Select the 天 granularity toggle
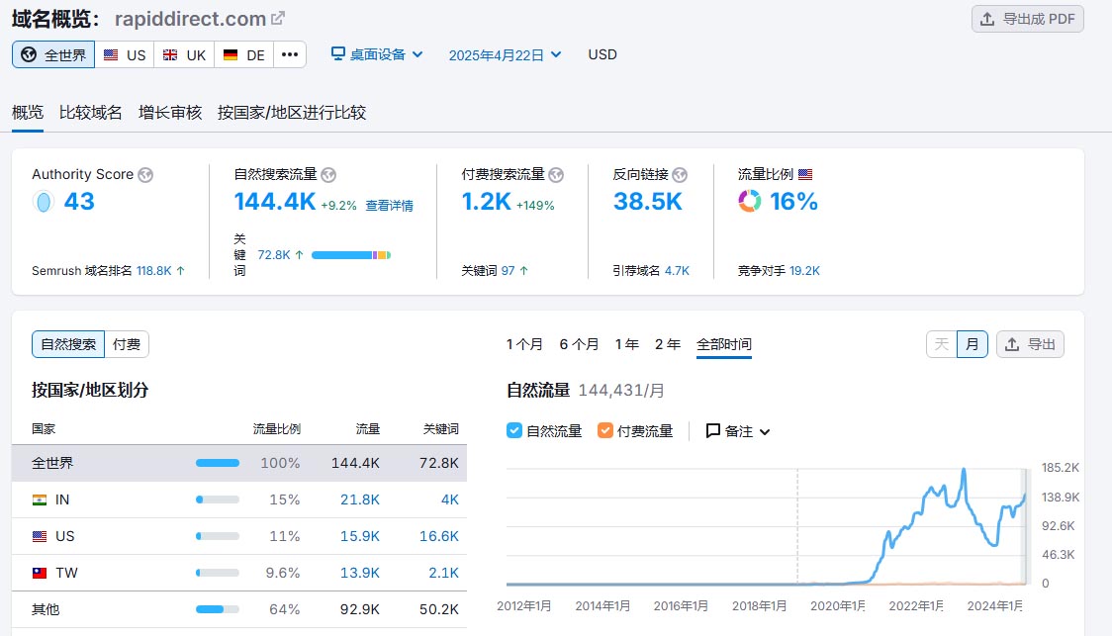 pos(941,344)
